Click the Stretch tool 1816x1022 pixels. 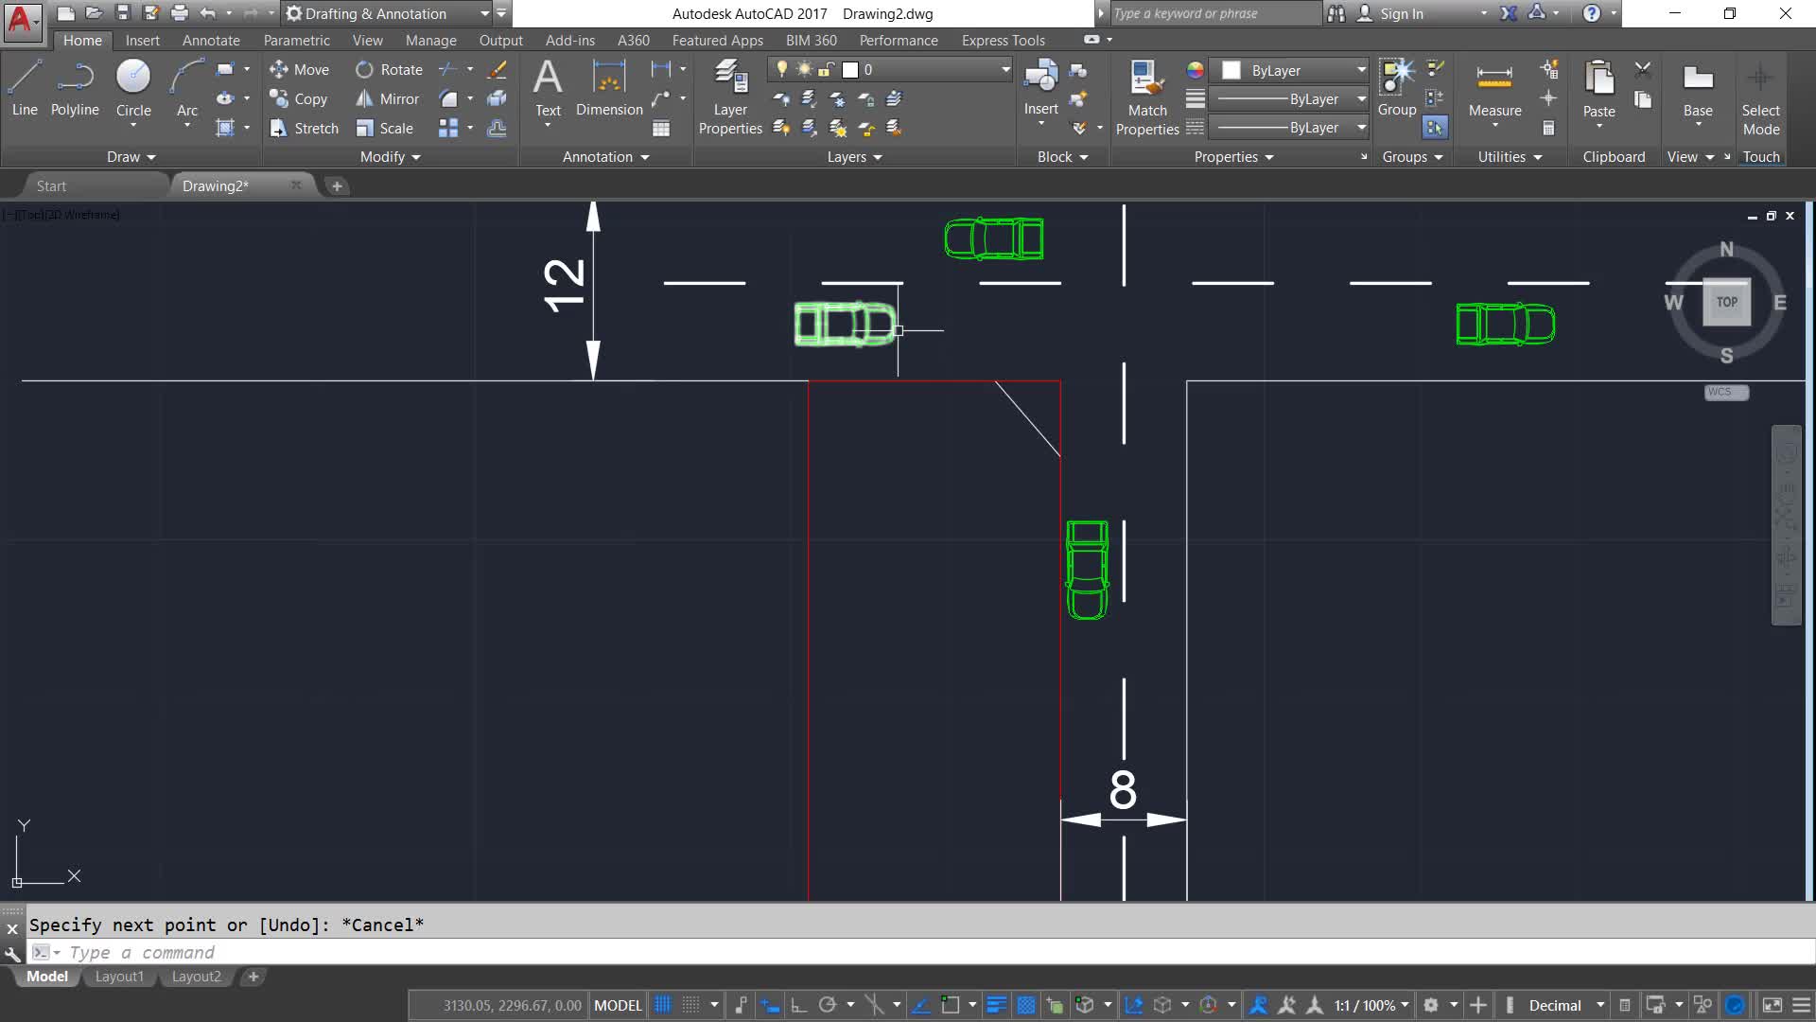coord(304,128)
